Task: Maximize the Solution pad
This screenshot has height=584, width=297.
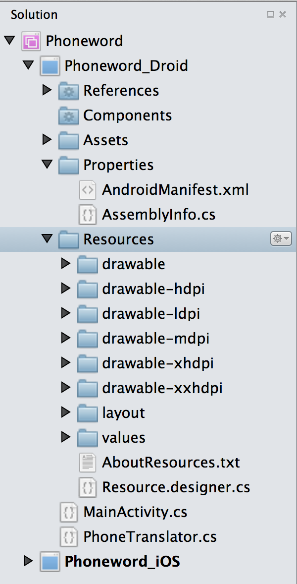Action: 271,14
